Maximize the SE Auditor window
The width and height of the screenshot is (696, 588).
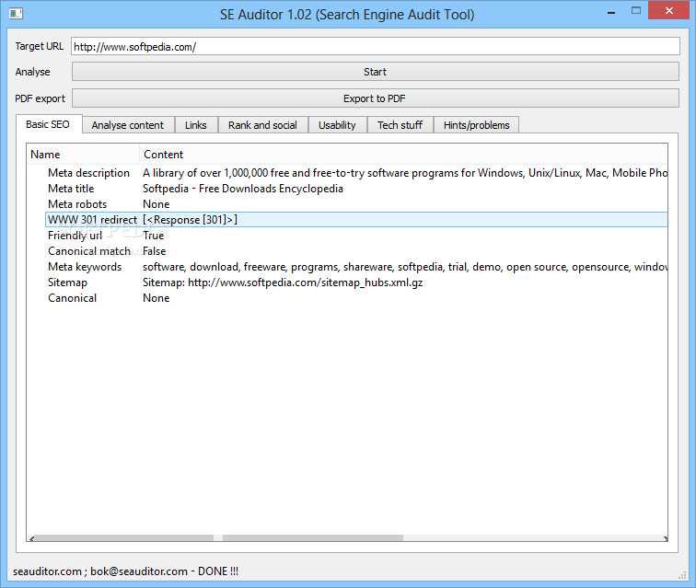click(x=635, y=11)
